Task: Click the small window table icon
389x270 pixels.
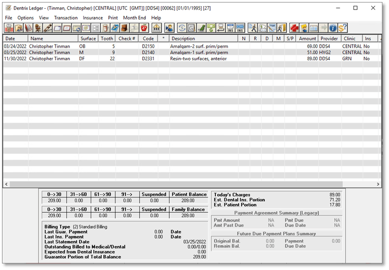Action: tap(314, 28)
